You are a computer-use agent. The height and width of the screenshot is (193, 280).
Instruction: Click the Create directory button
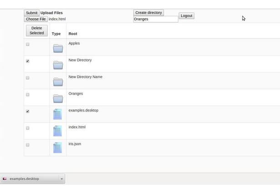click(x=148, y=13)
